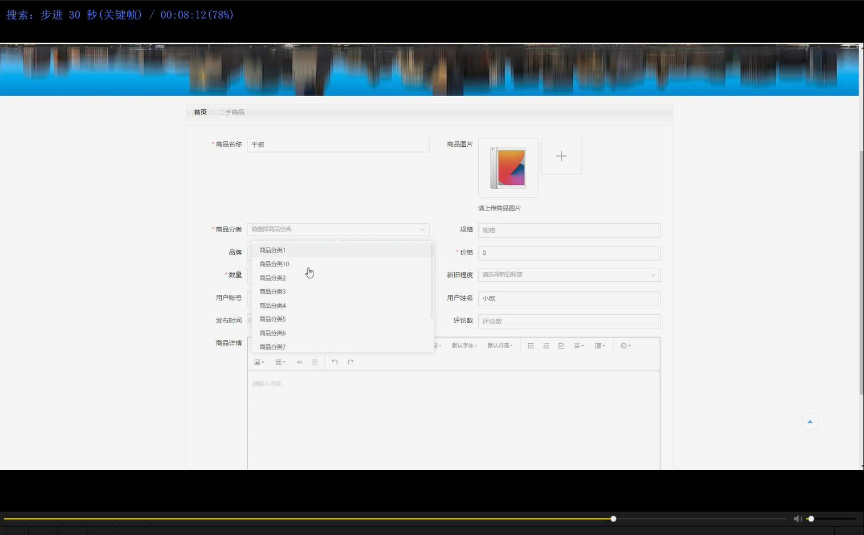Open the text alignment options
Viewport: 864px width, 535px height.
coord(578,345)
